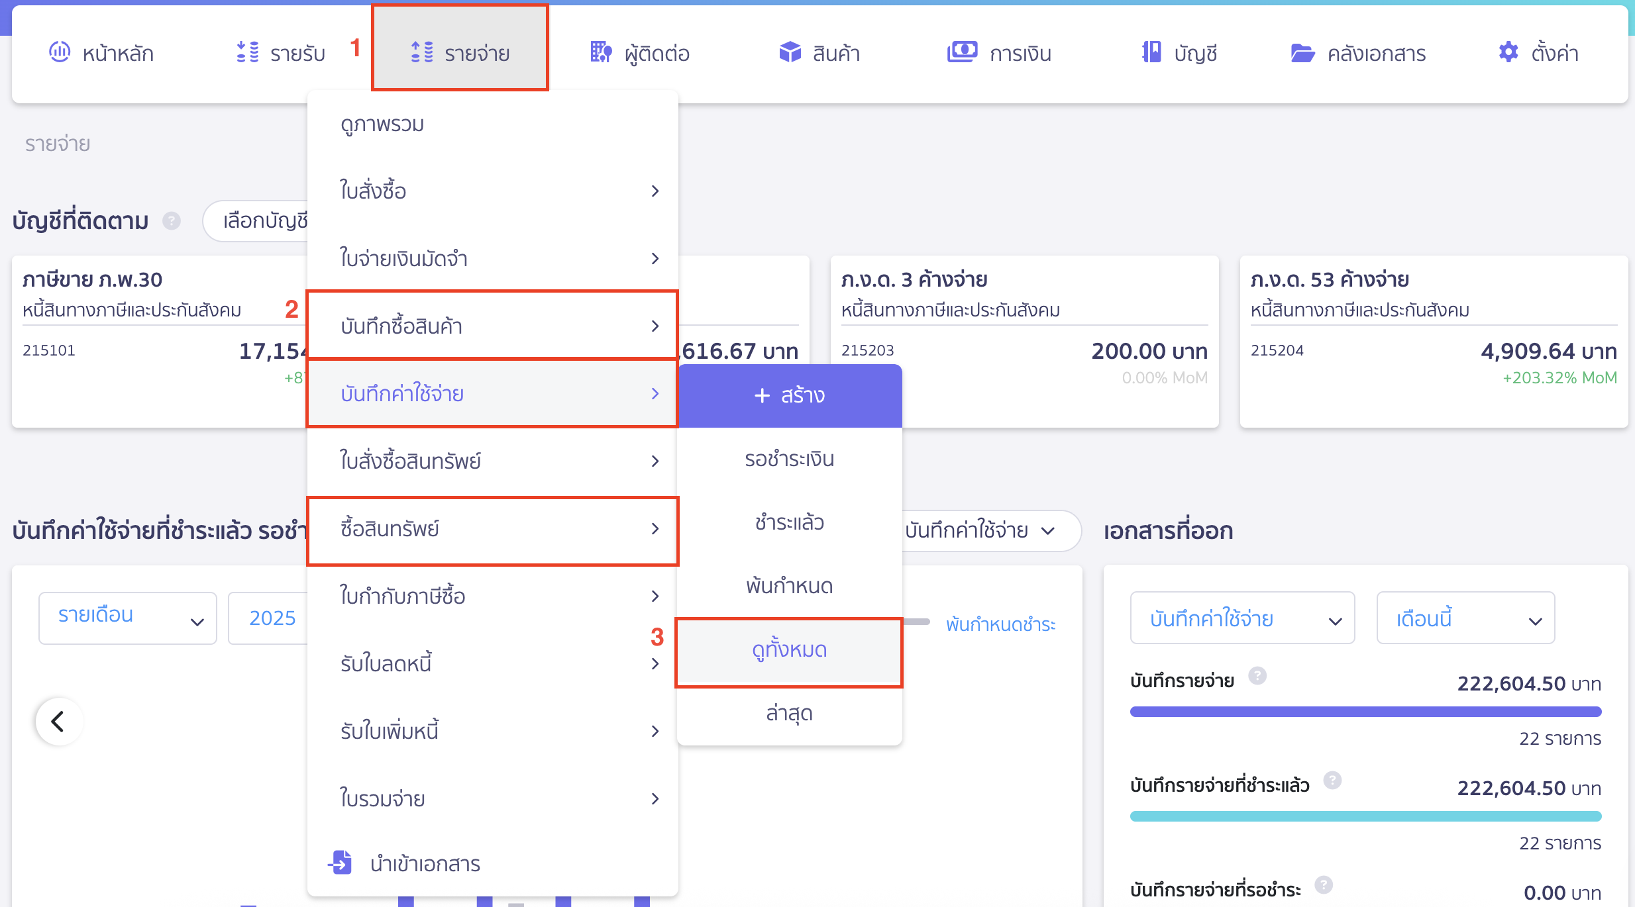The height and width of the screenshot is (907, 1635).
Task: Open the 2025 year dropdown
Action: pos(268,618)
